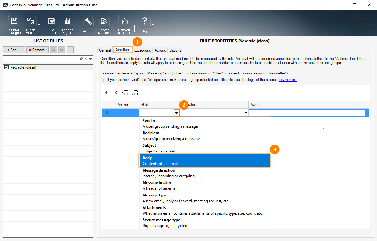Click the group conditions icon
Screen dimensions: 377x241
[x=125, y=93]
